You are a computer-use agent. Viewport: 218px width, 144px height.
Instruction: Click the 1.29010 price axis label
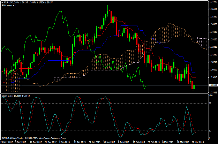[x=213, y=77]
